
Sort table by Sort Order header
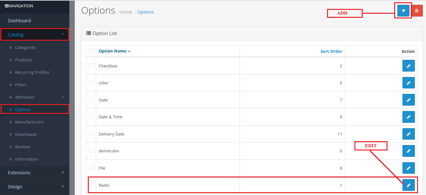coord(331,51)
